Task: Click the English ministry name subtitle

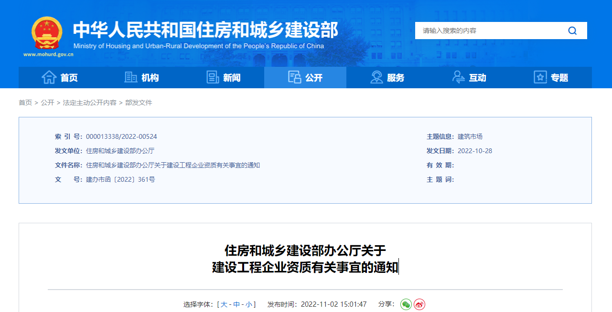Action: tap(199, 46)
